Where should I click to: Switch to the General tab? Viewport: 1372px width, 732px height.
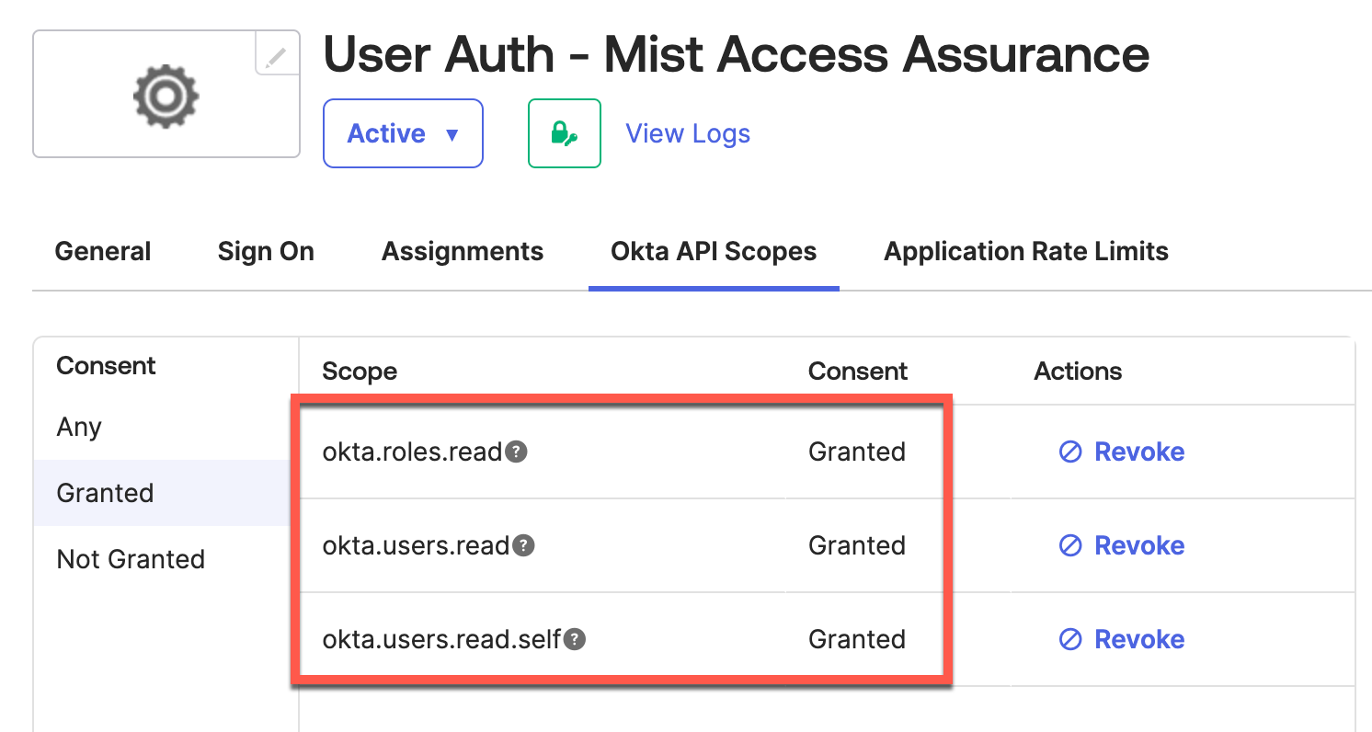103,251
